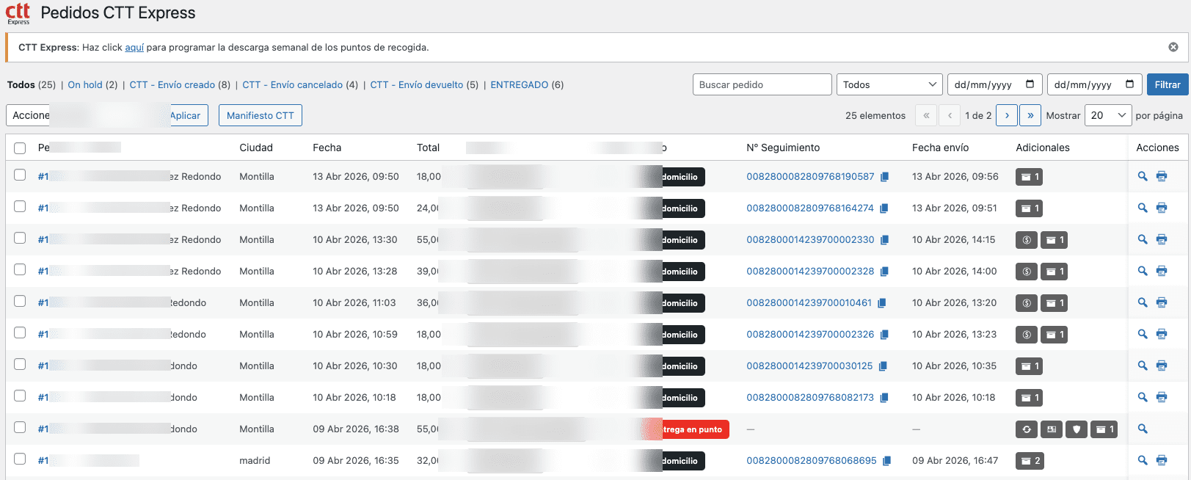Print label for the madrid order

1162,460
